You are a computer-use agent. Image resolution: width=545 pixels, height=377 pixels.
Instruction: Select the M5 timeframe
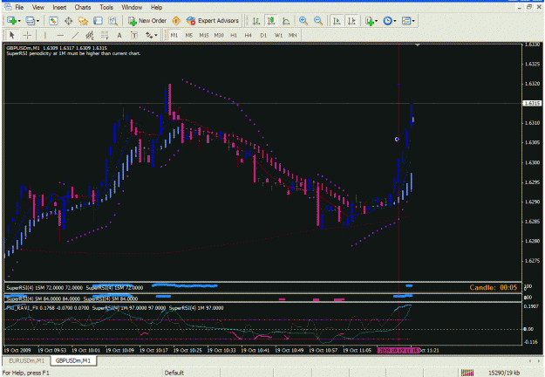click(188, 35)
